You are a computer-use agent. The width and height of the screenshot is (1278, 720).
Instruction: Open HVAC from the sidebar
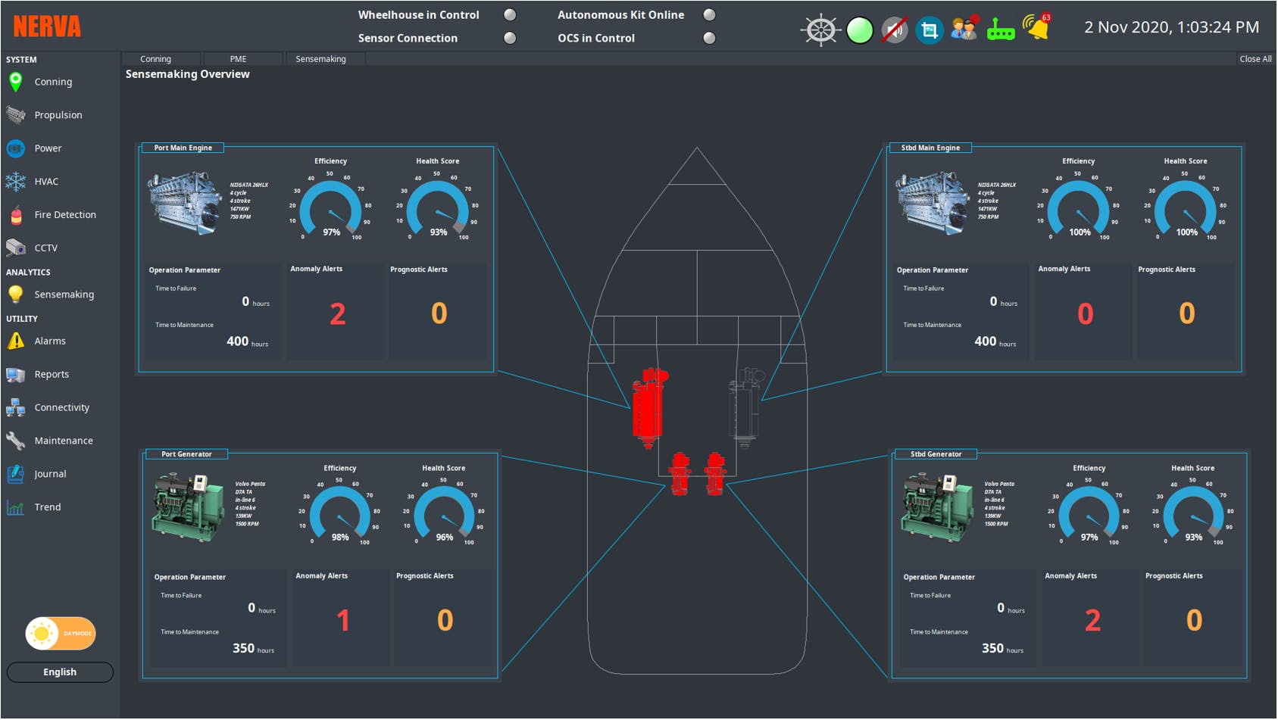point(45,182)
